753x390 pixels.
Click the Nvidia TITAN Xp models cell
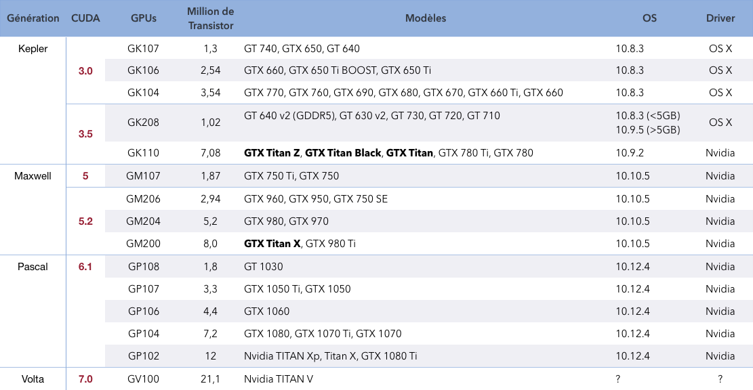click(330, 356)
